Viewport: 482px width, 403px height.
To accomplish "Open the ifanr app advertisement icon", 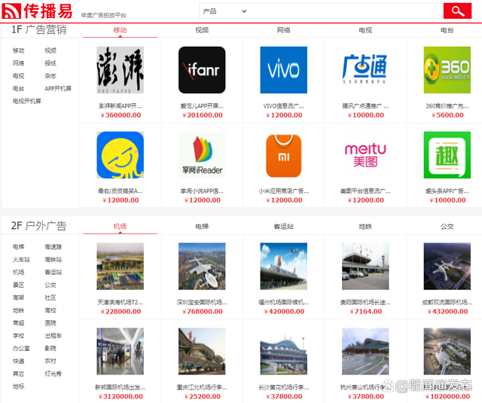I will coord(202,70).
